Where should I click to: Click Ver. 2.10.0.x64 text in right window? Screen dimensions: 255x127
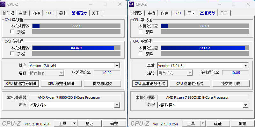click(x=165, y=124)
